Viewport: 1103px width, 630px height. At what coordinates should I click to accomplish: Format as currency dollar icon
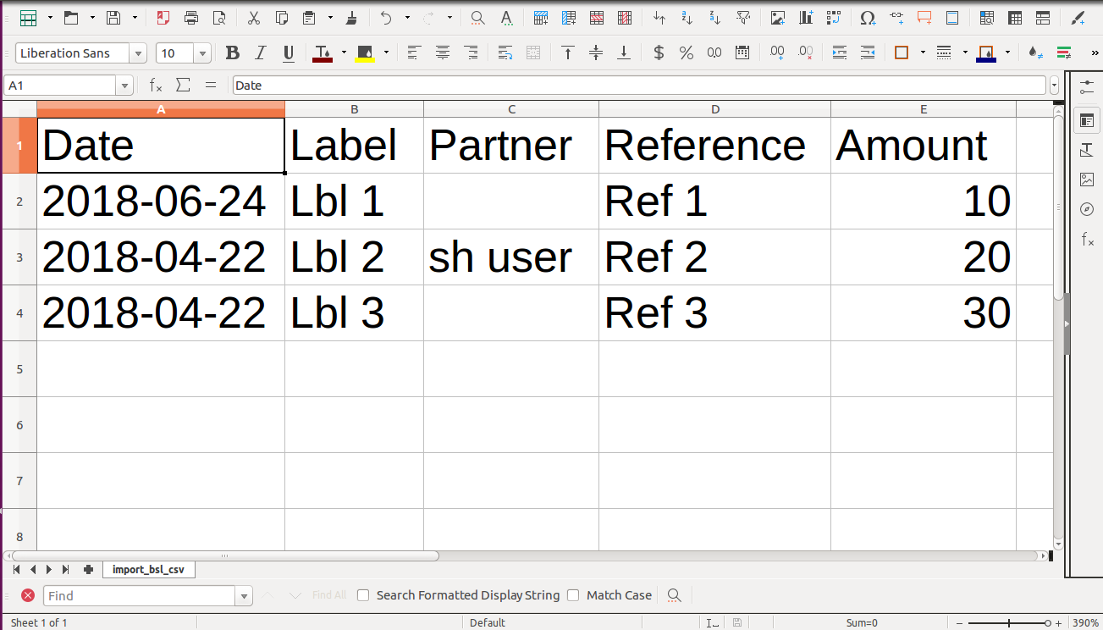pos(659,52)
